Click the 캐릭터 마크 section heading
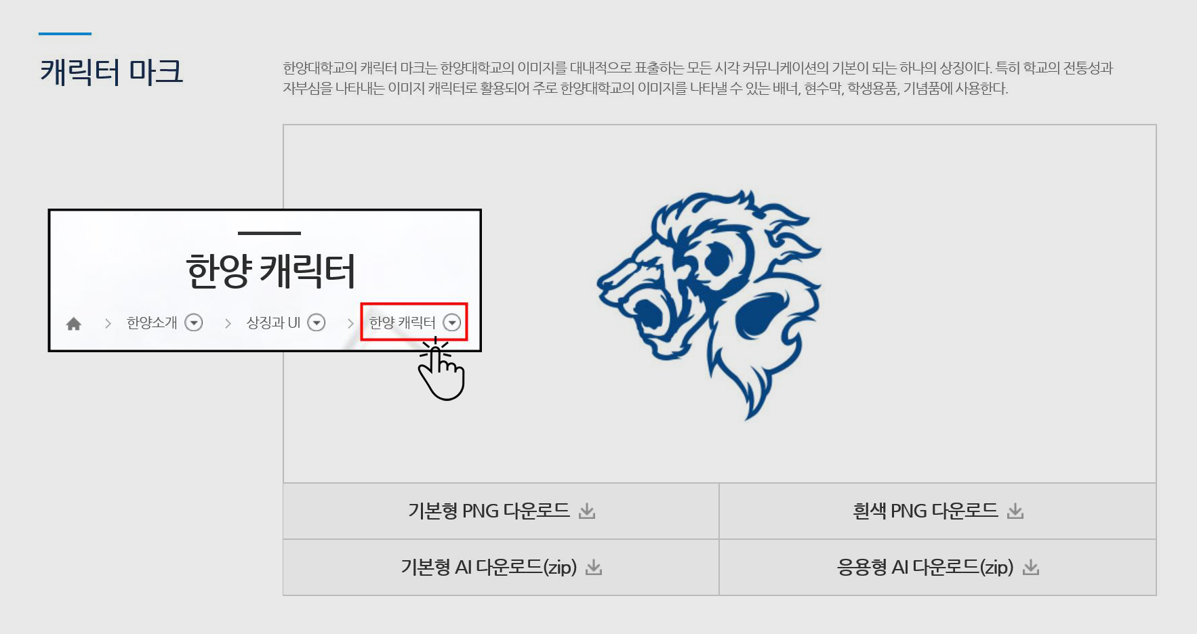The width and height of the screenshot is (1197, 634). (111, 72)
